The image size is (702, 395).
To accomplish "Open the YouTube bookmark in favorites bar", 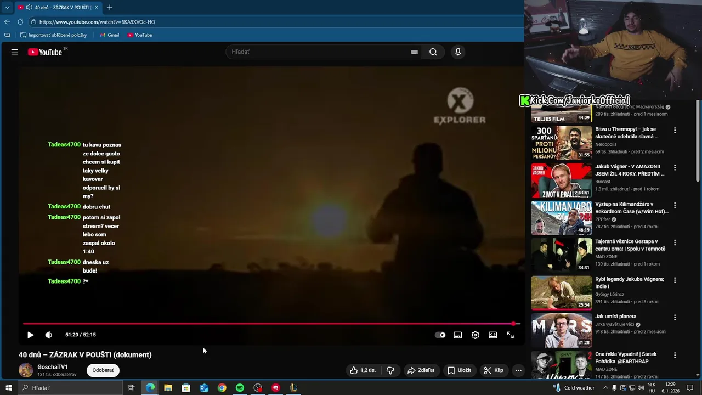I will tap(139, 35).
